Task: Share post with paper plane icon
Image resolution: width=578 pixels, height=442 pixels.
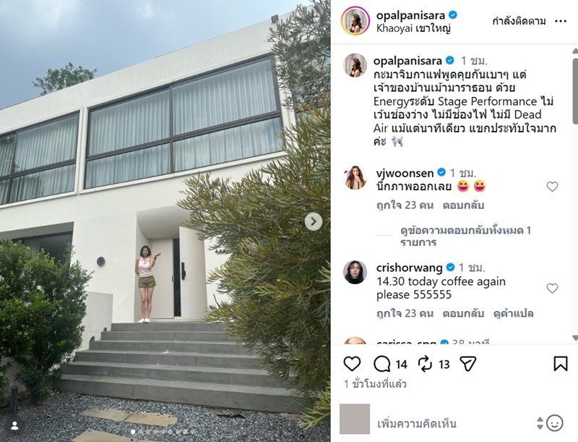Action: 468,364
